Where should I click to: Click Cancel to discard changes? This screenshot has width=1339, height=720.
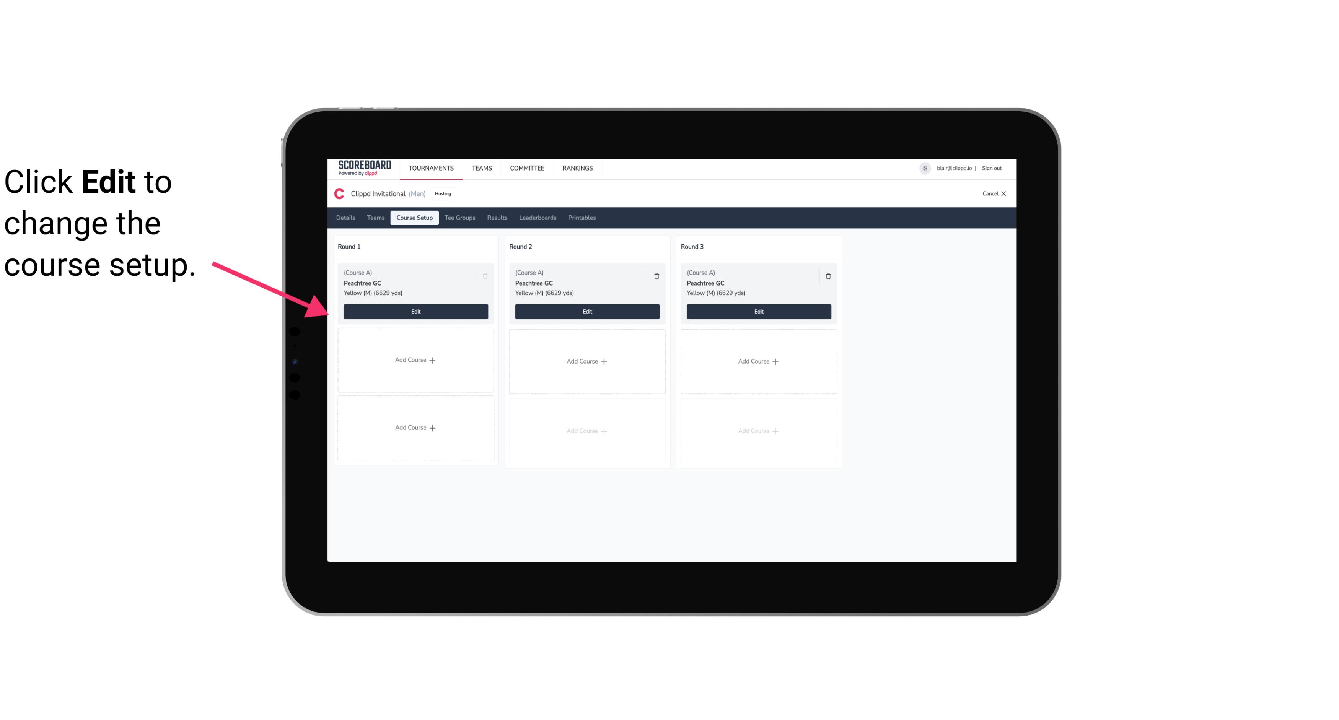click(991, 193)
